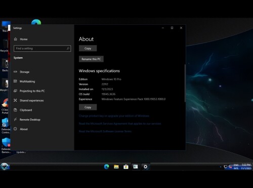Click the taskbar clock and date
Image resolution: width=253 pixels, height=188 pixels.
[246, 167]
